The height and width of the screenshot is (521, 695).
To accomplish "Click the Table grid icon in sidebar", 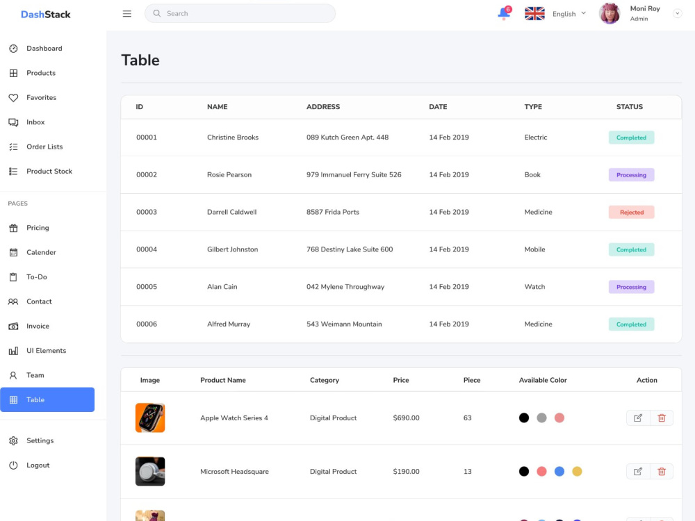I will [13, 399].
